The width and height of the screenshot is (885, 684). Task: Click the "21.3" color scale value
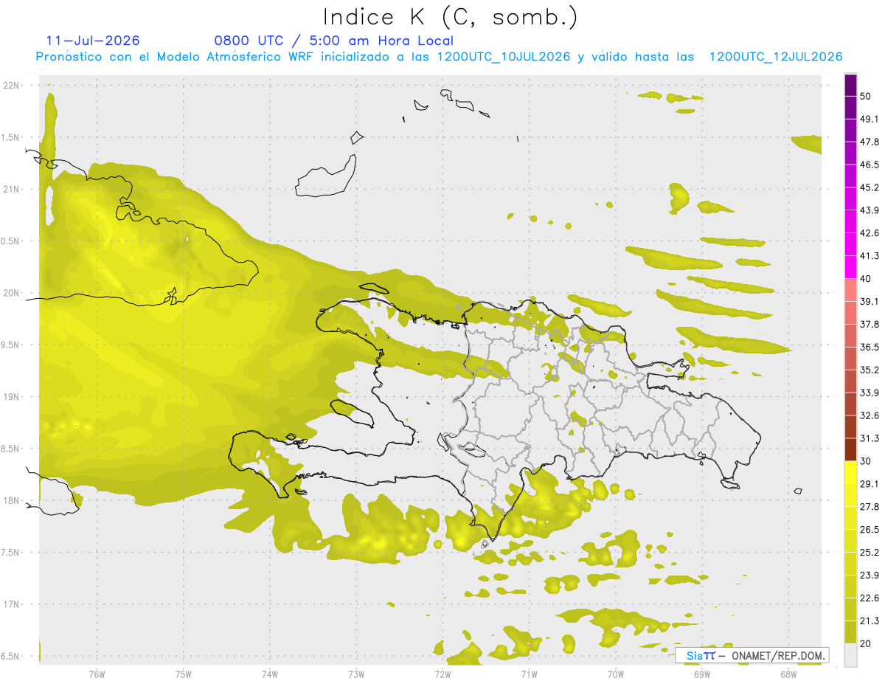(870, 621)
